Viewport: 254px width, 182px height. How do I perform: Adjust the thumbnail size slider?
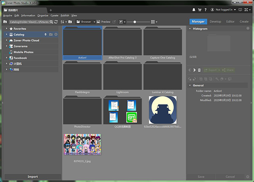pos(135,22)
